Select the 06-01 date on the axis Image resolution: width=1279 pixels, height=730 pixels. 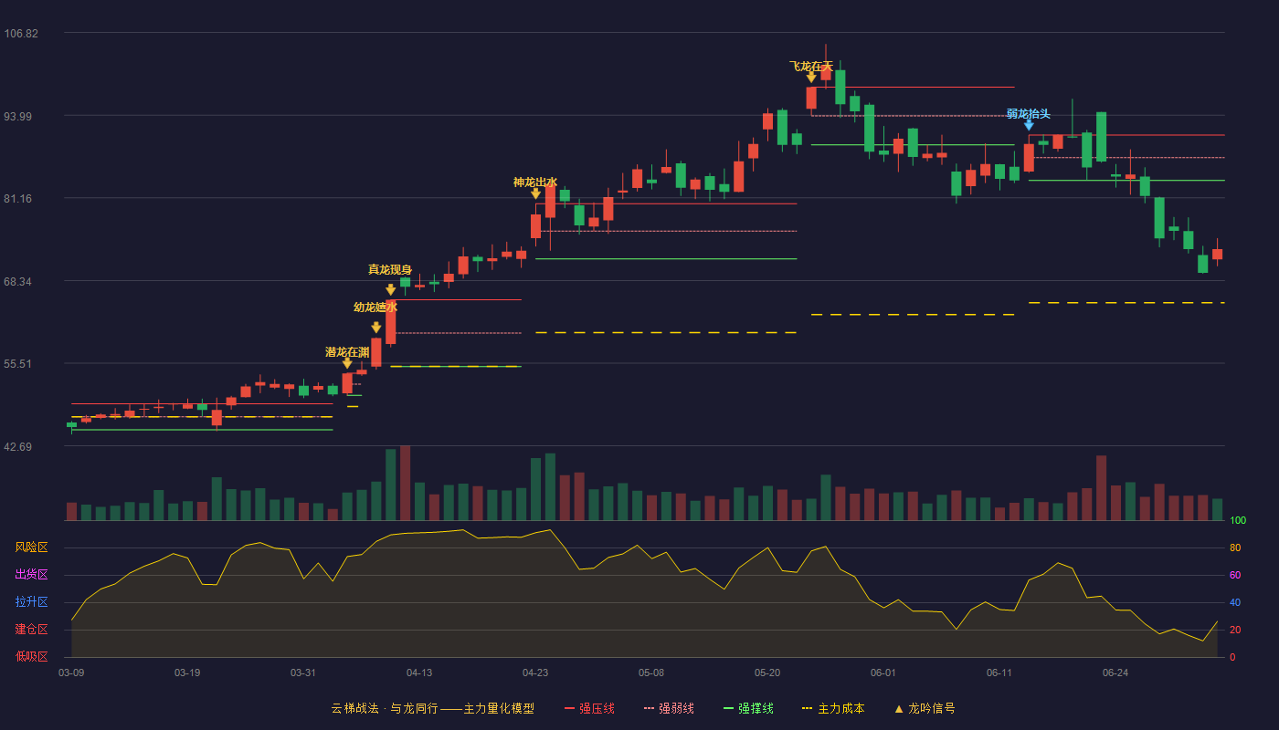[883, 673]
